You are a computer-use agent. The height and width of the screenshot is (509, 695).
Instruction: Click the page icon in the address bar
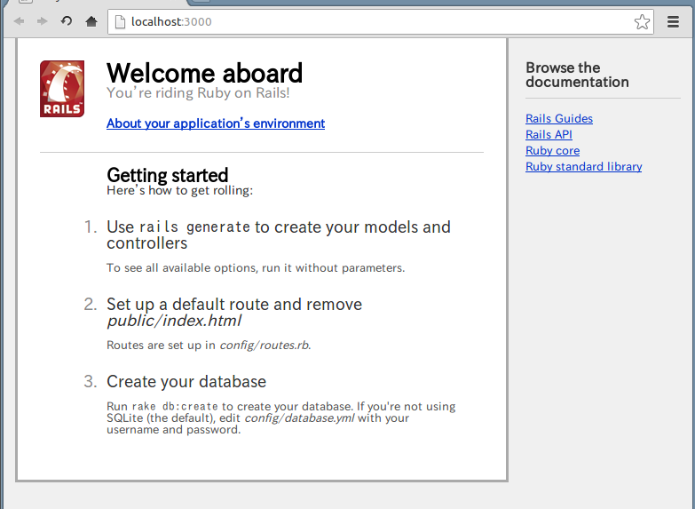point(120,21)
